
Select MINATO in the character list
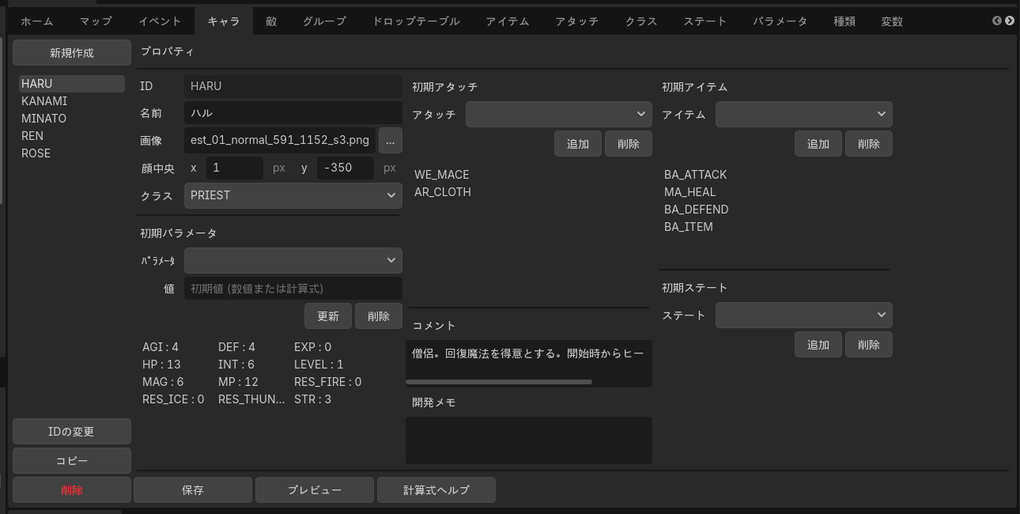tap(72, 119)
